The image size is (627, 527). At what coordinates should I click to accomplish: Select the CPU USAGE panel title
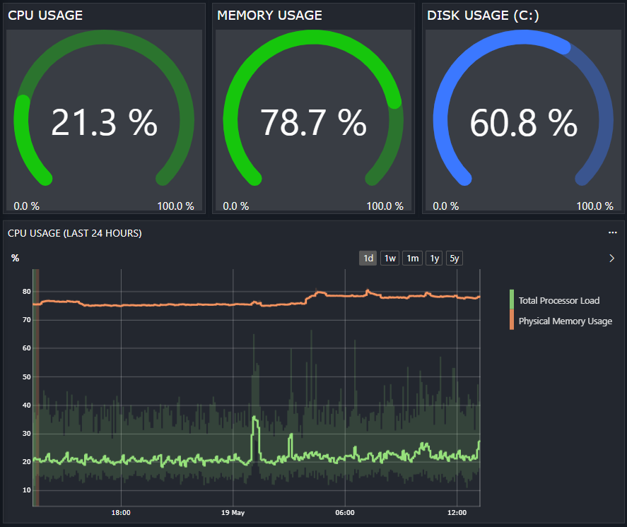tap(45, 16)
